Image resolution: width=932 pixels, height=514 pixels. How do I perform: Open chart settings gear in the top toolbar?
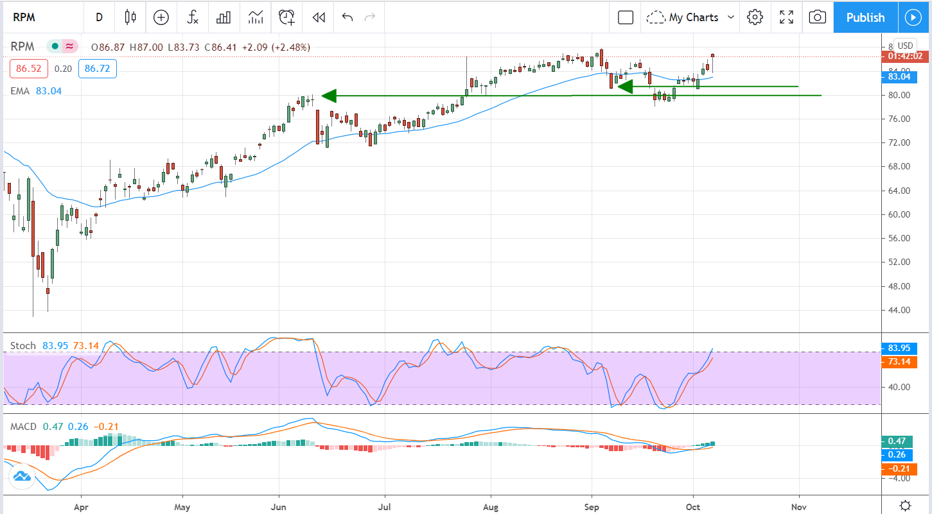pos(755,17)
